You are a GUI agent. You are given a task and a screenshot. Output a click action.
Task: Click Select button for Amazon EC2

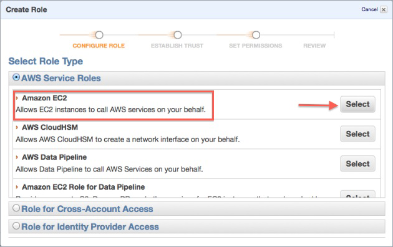click(x=357, y=104)
